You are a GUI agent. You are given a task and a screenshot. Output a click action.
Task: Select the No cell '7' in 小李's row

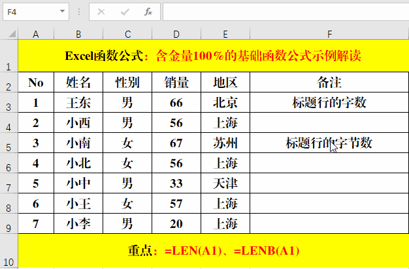pos(36,223)
